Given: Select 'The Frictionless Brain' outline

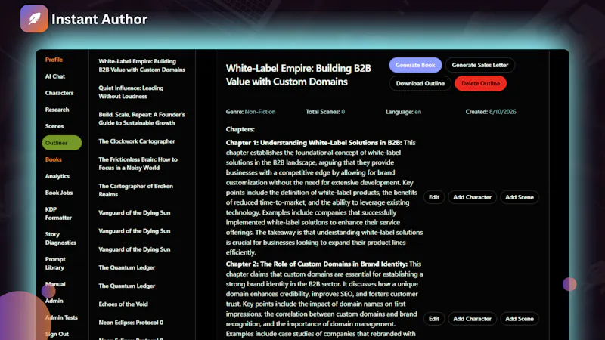Looking at the screenshot, I should coord(138,163).
